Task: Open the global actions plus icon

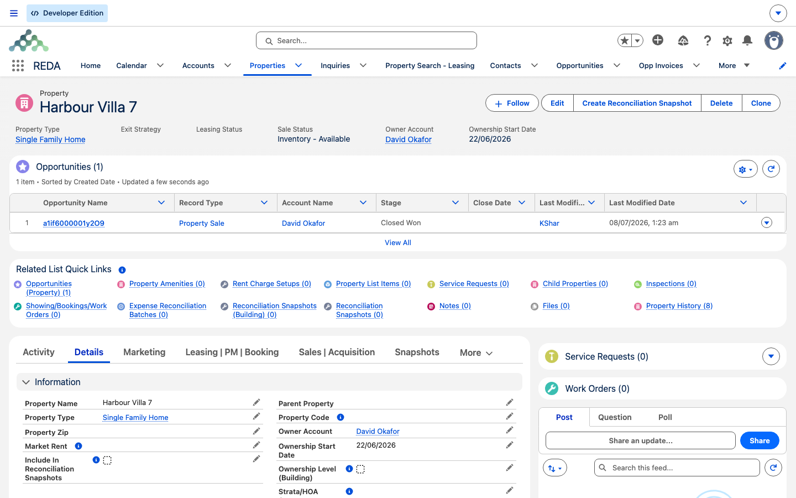Action: 658,40
